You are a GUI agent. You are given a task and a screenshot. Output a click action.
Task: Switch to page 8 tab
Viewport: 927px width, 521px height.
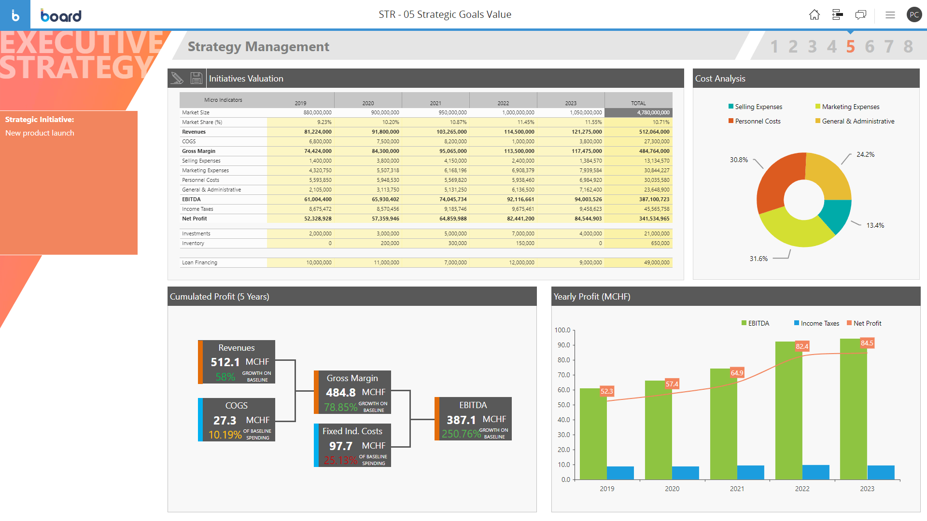pyautogui.click(x=908, y=47)
